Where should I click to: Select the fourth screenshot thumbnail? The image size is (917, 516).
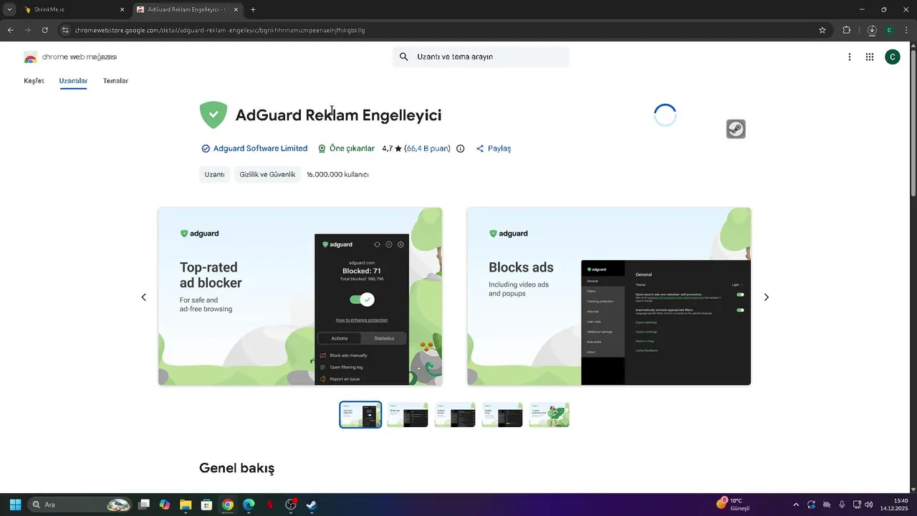click(502, 415)
